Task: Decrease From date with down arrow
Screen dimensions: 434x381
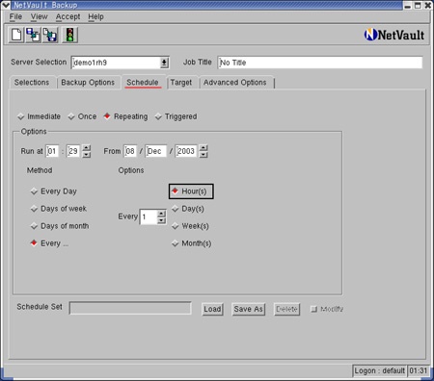Action: click(203, 154)
